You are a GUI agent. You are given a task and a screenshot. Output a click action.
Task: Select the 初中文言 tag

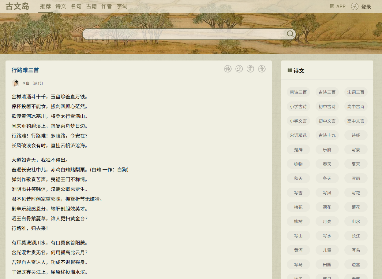(327, 121)
